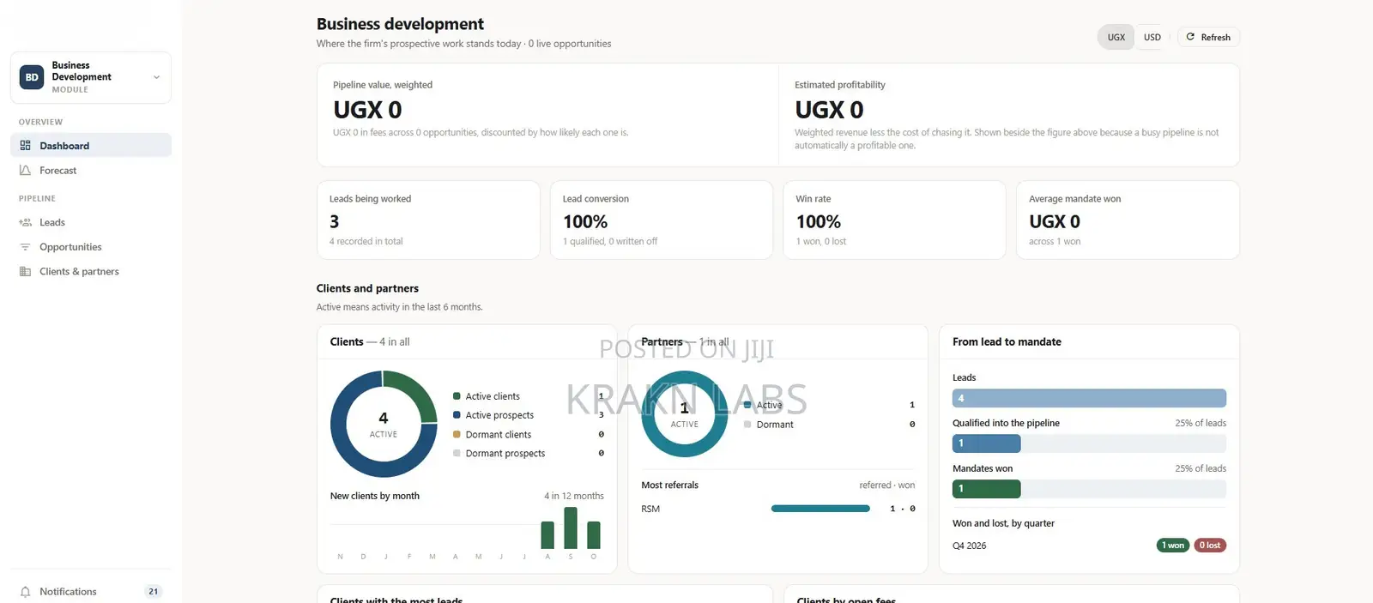Click the refresh arrow icon
Screen dimensions: 1373x603
[x=1190, y=37]
